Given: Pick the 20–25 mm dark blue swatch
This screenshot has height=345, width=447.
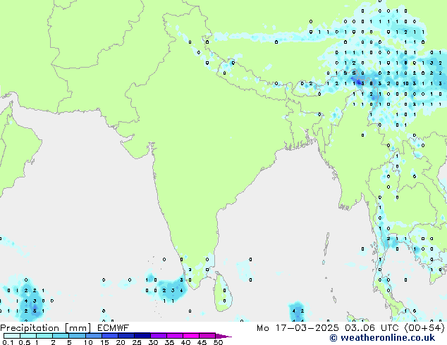Looking at the screenshot, I should [x=126, y=336].
